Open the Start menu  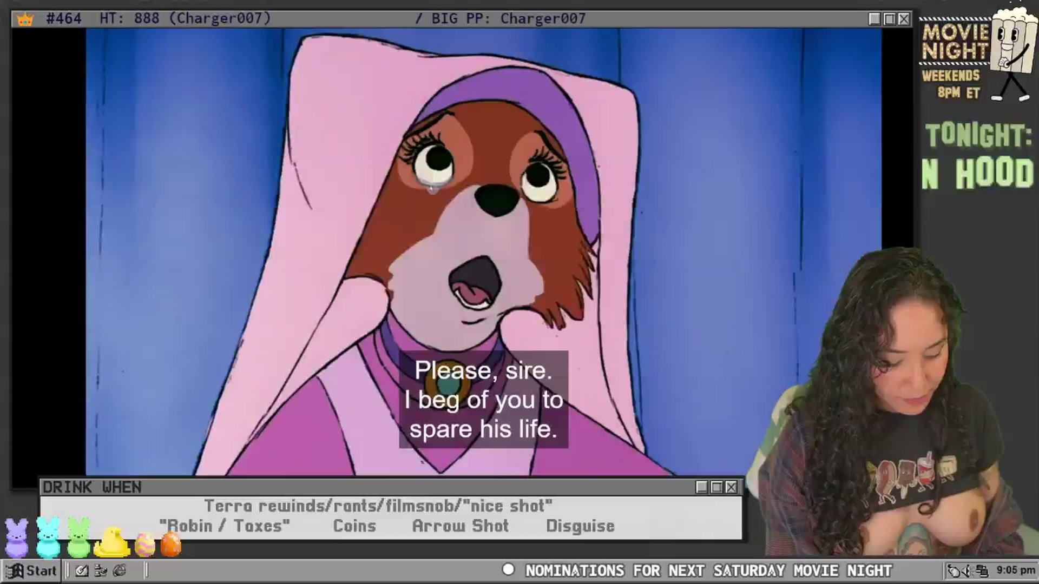tap(32, 570)
